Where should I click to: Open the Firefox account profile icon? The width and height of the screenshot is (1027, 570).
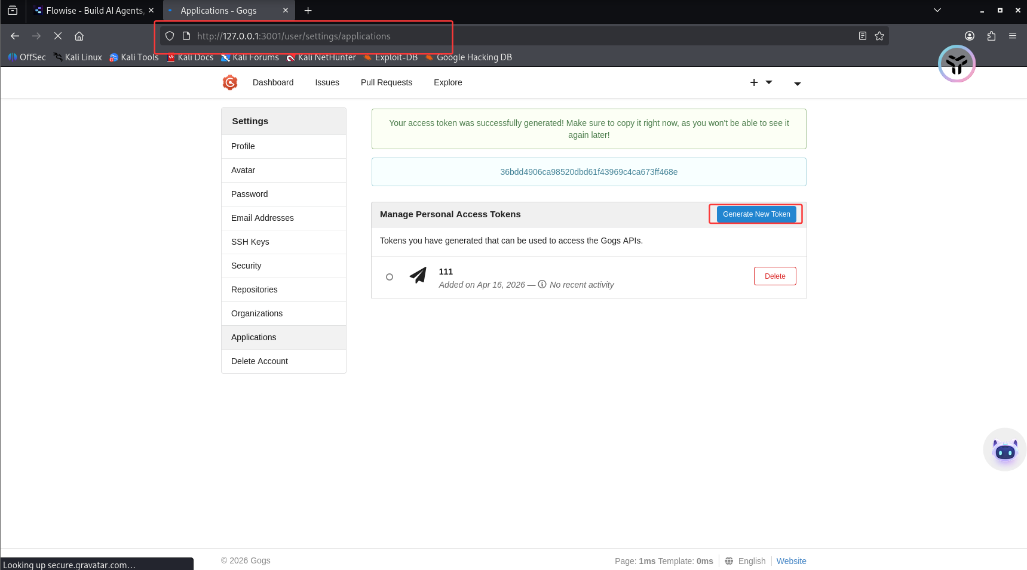[x=970, y=36]
